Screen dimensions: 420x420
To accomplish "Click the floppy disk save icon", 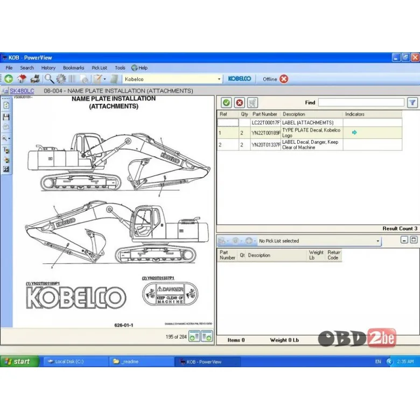I will (6, 117).
